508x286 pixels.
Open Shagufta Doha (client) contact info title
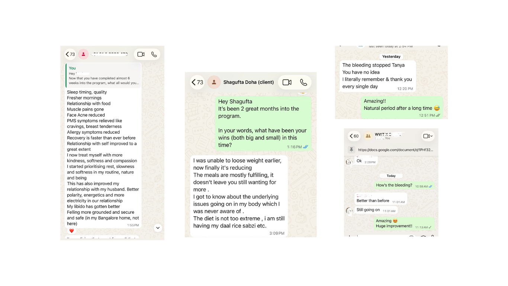[248, 82]
